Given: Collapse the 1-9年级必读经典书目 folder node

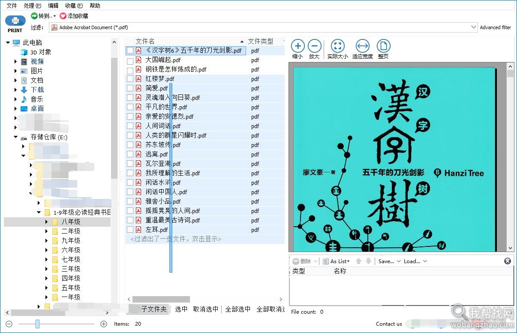Looking at the screenshot, I should tap(39, 212).
